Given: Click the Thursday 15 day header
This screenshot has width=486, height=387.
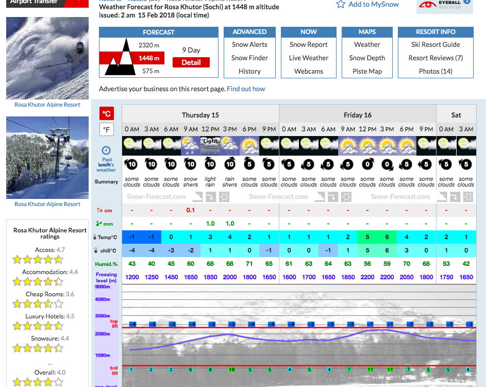Looking at the screenshot, I should (x=200, y=115).
